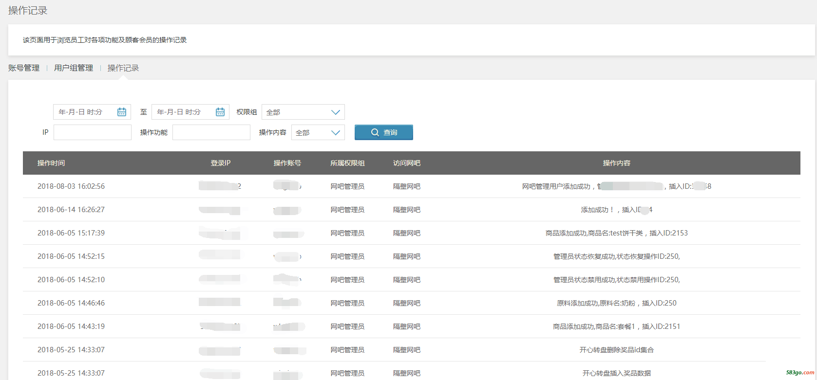The image size is (817, 380).
Task: Click the text 网吧管理用户添加成功
Action: click(x=556, y=186)
